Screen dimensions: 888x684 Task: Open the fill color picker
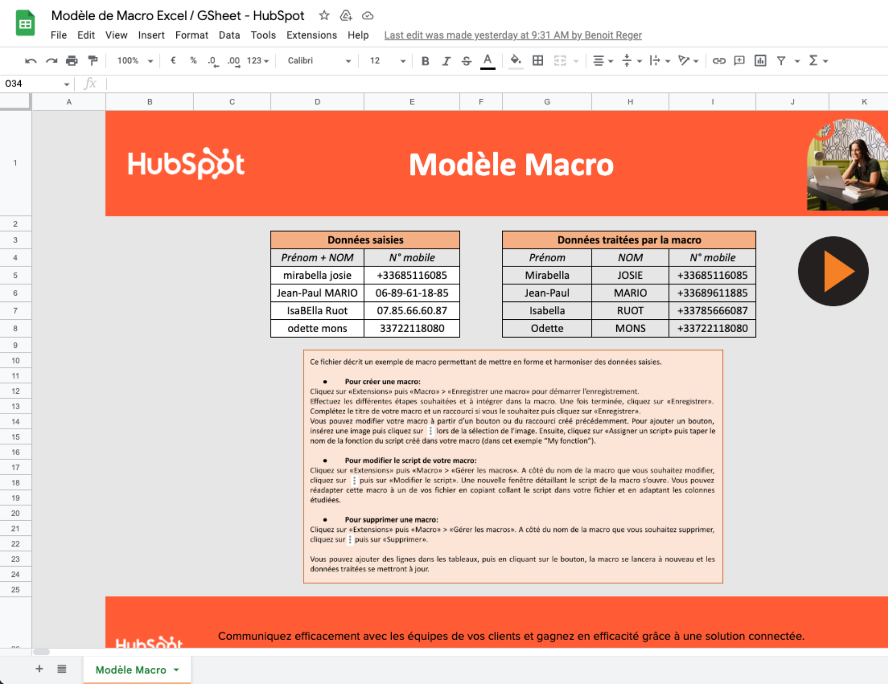(x=516, y=61)
